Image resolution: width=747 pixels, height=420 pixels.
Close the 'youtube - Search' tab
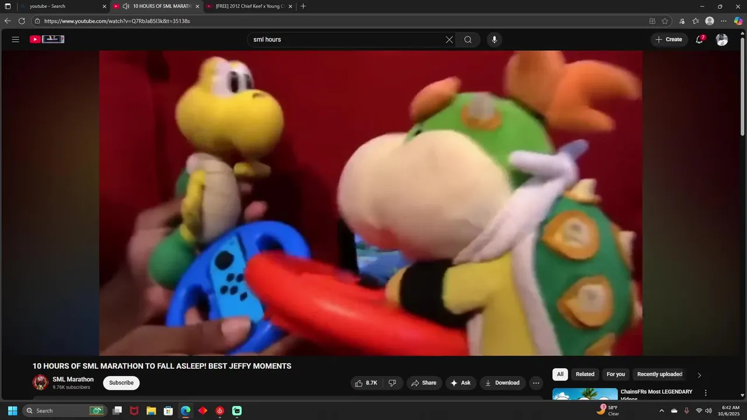[x=104, y=6]
